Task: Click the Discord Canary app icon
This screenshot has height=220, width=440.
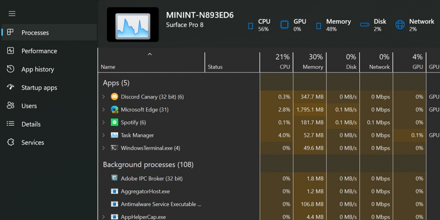Action: [x=114, y=97]
